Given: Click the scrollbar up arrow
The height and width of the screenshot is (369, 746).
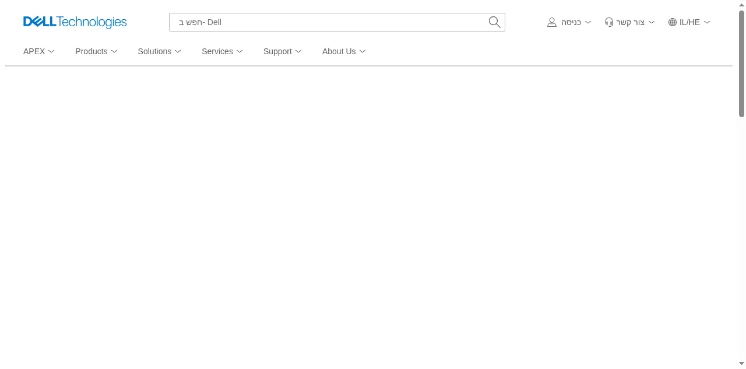Looking at the screenshot, I should (x=741, y=5).
